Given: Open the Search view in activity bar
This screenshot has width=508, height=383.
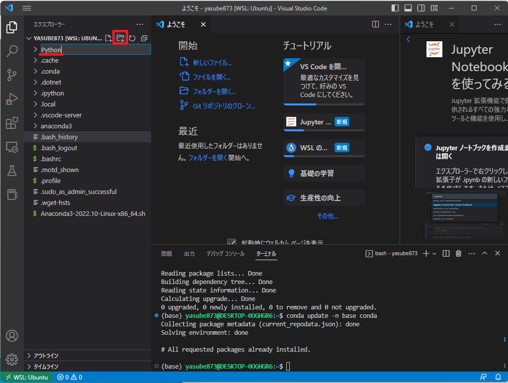Looking at the screenshot, I should 11,51.
